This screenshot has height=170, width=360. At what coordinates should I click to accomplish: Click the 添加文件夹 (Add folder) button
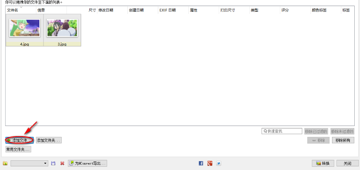pos(49,140)
